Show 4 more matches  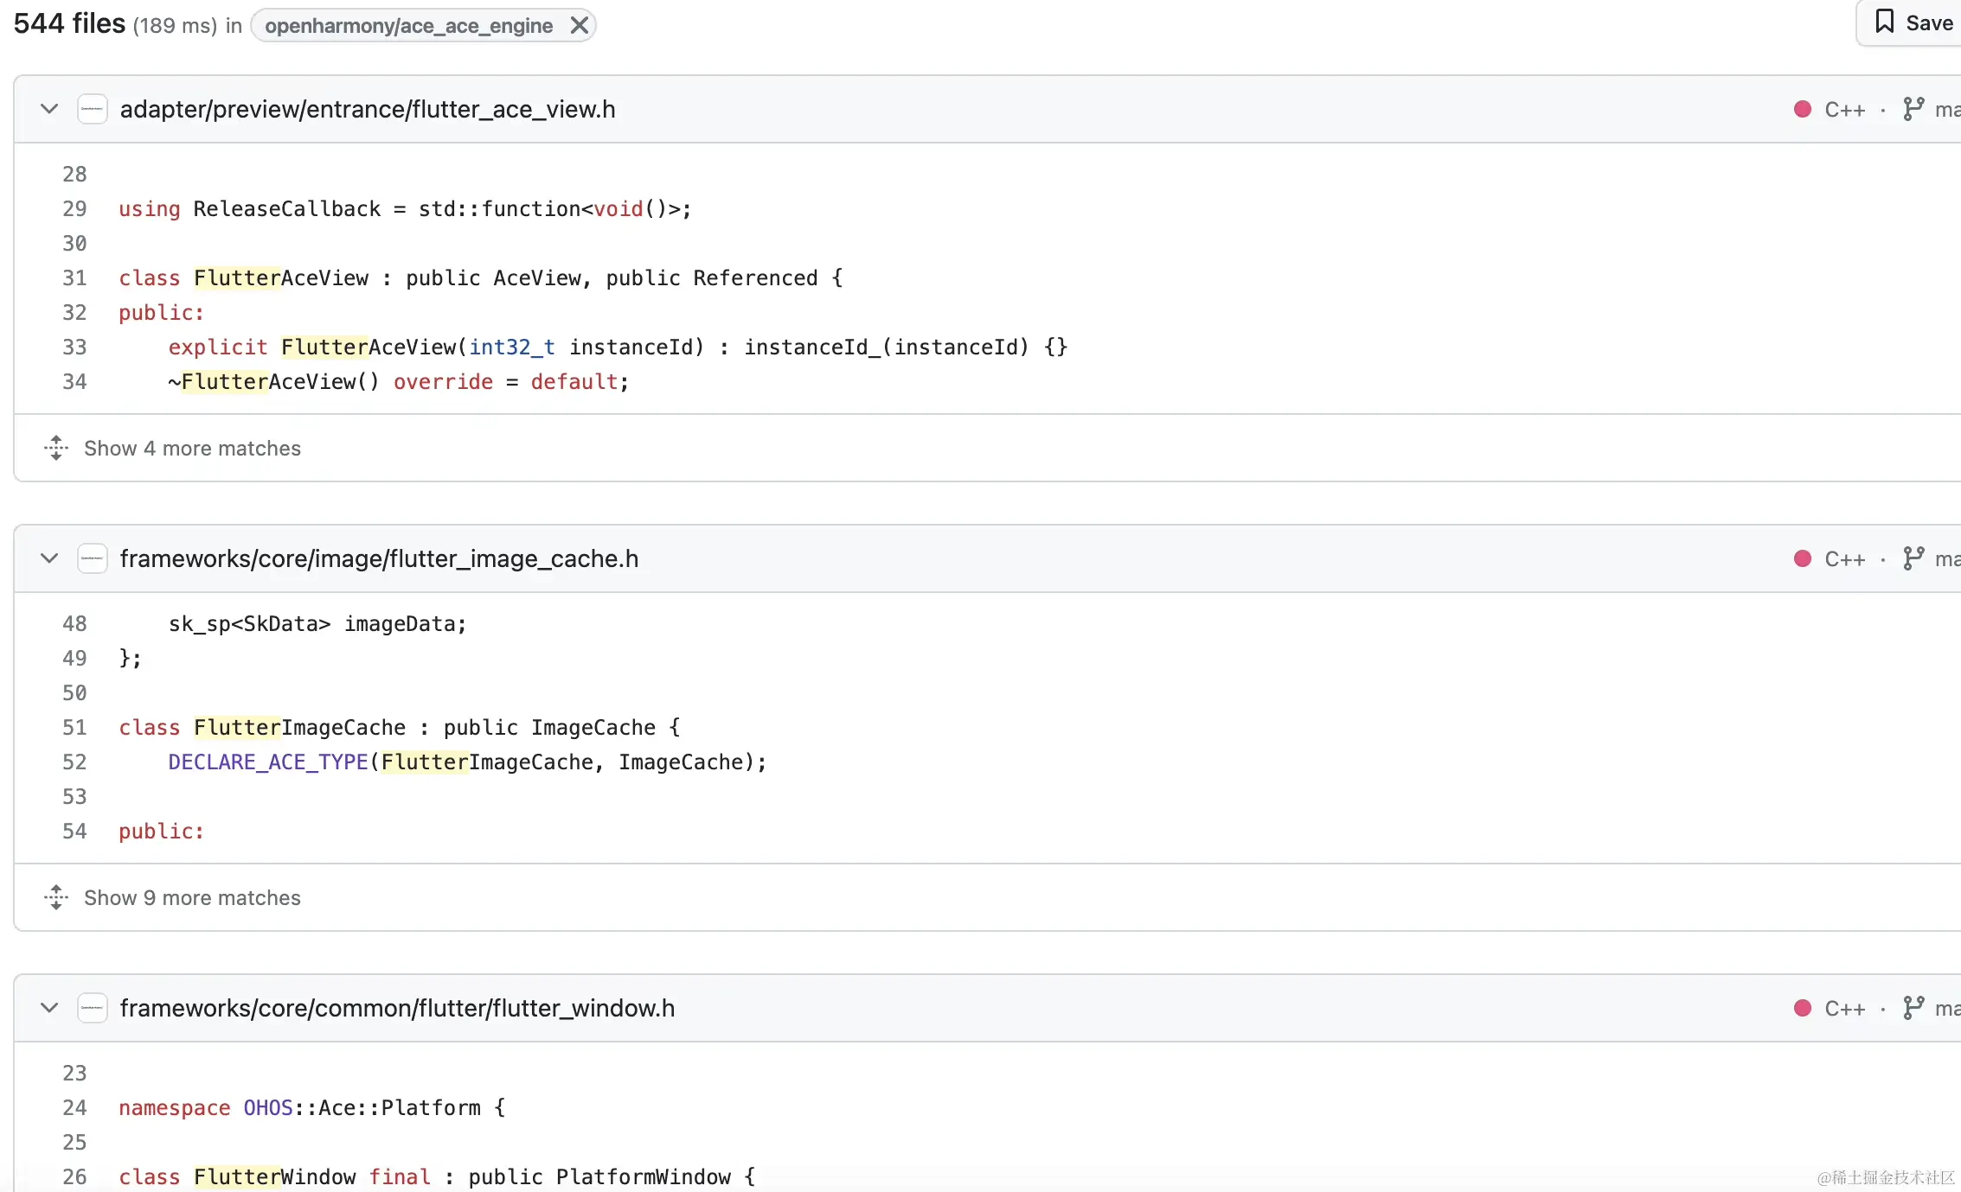pyautogui.click(x=192, y=448)
